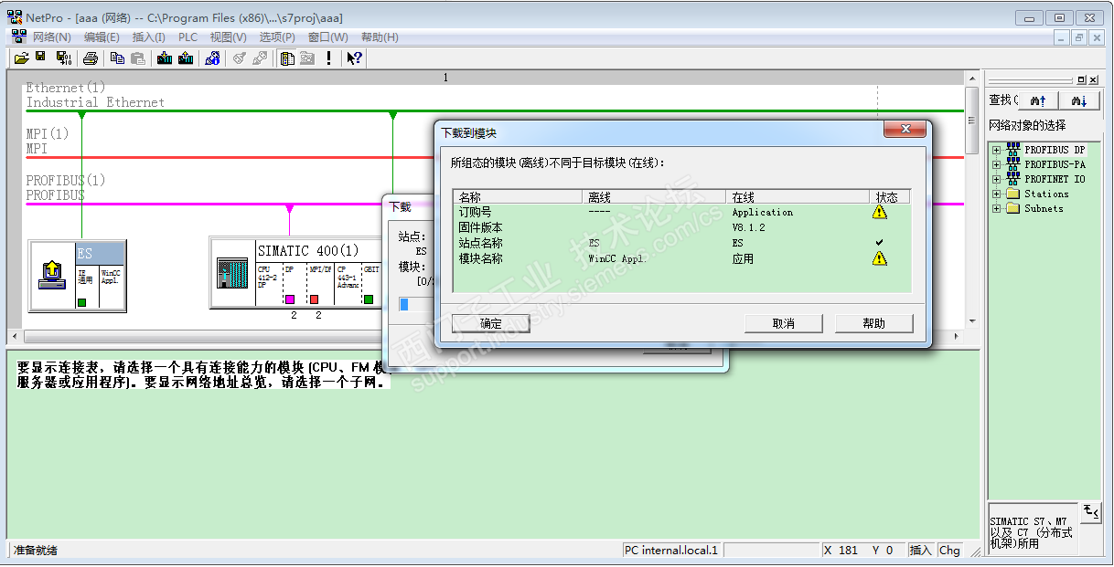The height and width of the screenshot is (567, 1114).
Task: Undock the catalog panel with its square button
Action: click(1082, 80)
